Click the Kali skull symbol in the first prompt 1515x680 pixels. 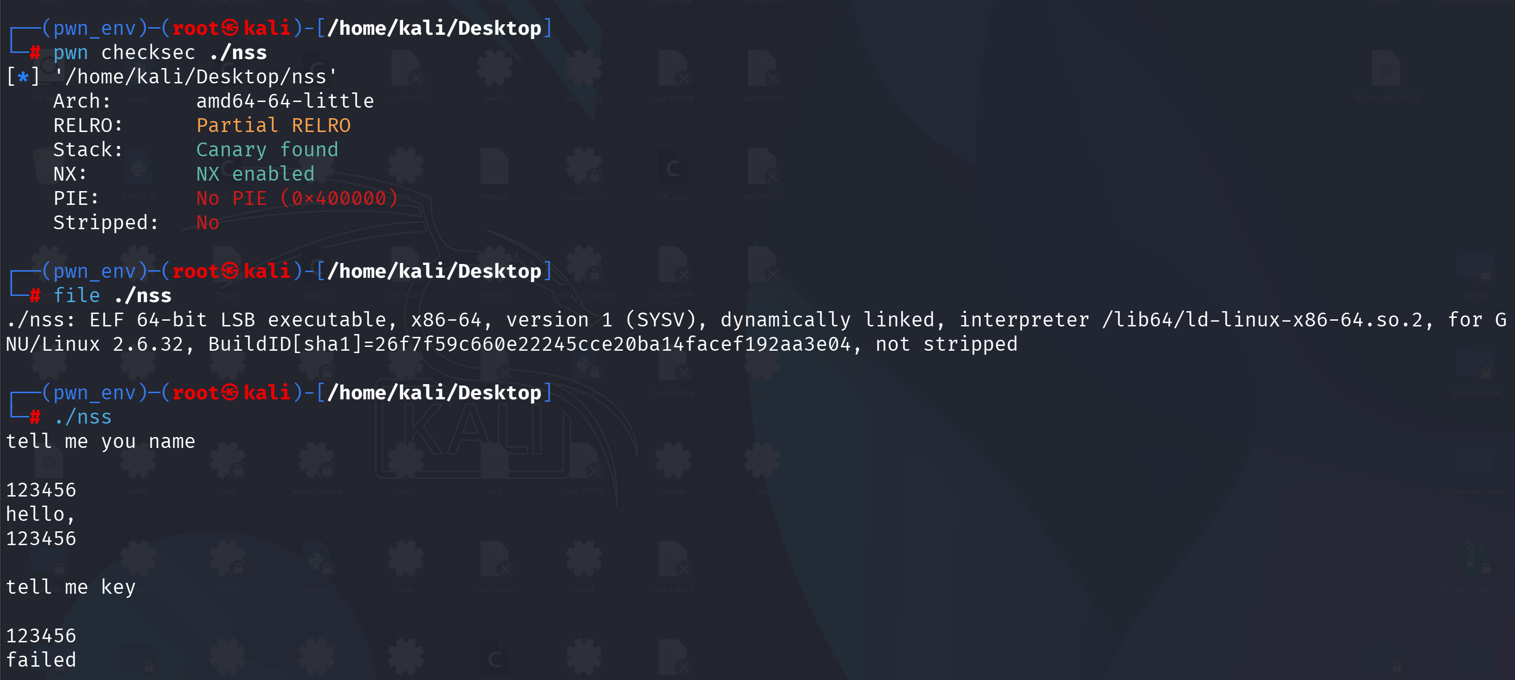tap(230, 28)
